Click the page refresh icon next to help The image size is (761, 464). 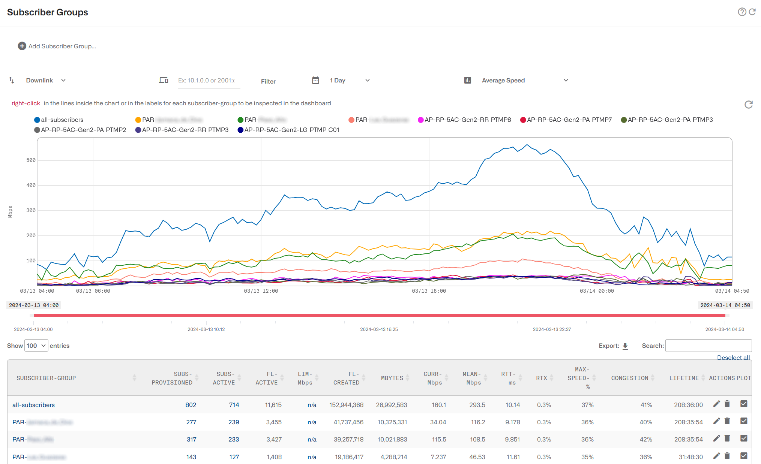point(753,12)
